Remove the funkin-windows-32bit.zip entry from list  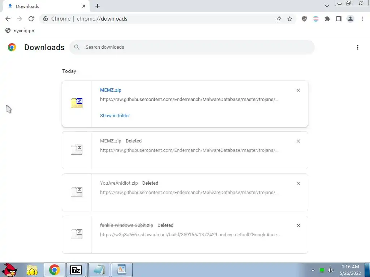pyautogui.click(x=298, y=225)
